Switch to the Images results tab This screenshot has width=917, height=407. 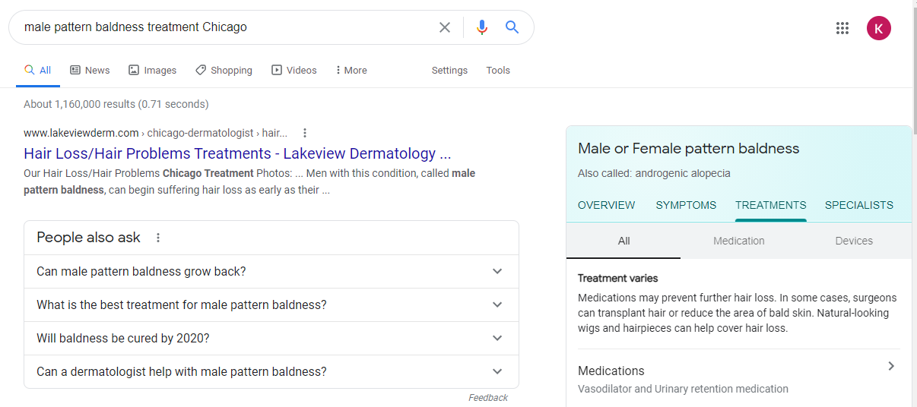coord(152,70)
